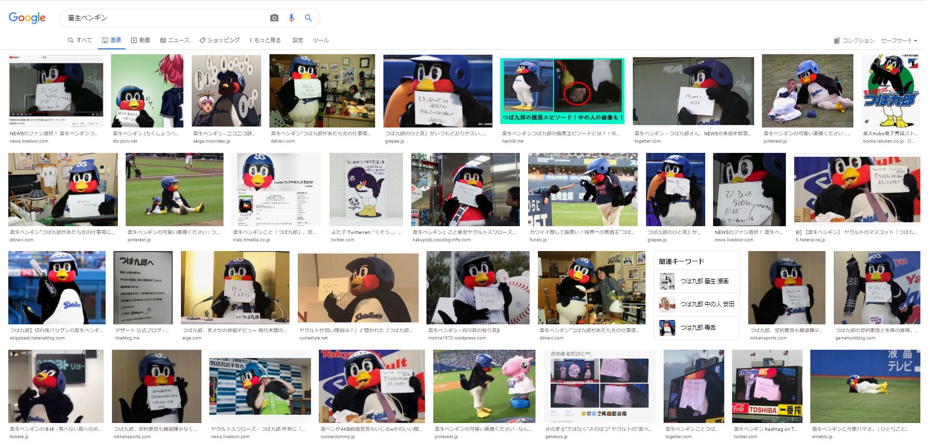Screen dimensions: 937x445
Task: Open the コレクション bookmark icon
Action: 837,41
